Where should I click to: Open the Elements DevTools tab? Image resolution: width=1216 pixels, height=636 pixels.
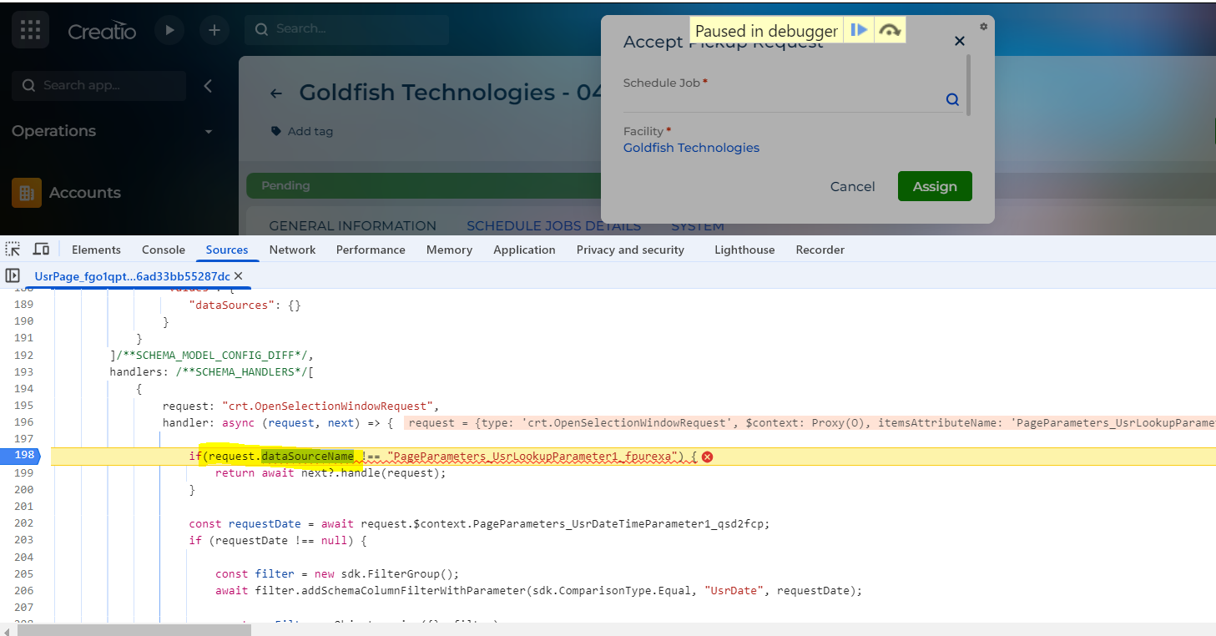coord(96,250)
